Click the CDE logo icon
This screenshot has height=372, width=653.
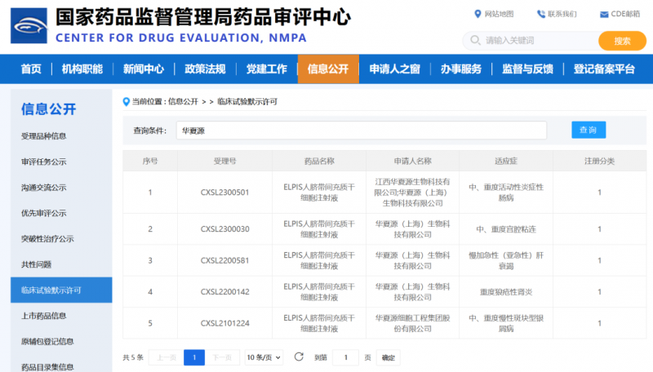click(x=29, y=26)
